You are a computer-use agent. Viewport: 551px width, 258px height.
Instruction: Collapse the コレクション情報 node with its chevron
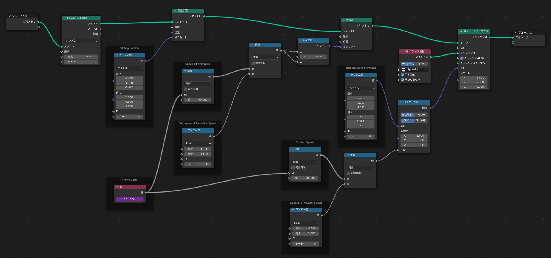click(x=402, y=51)
